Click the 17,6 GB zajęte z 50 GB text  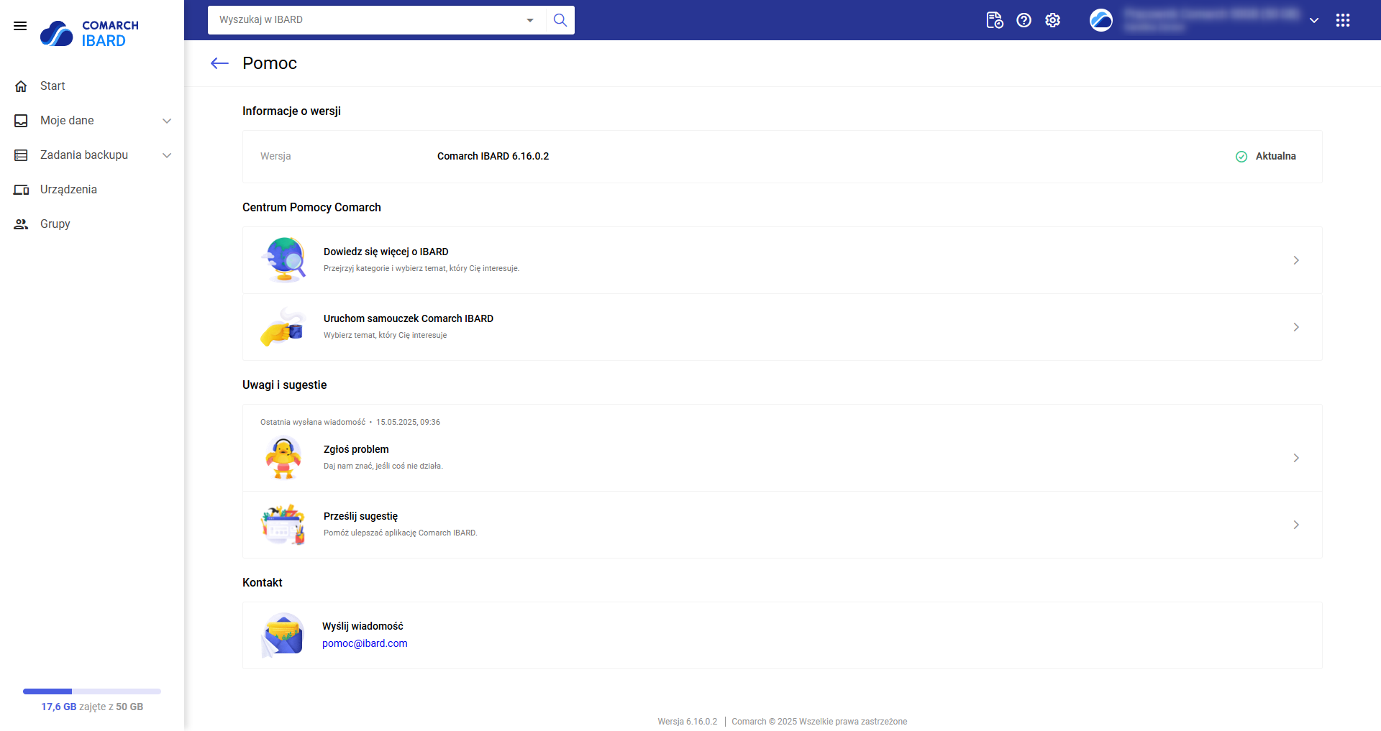point(92,707)
